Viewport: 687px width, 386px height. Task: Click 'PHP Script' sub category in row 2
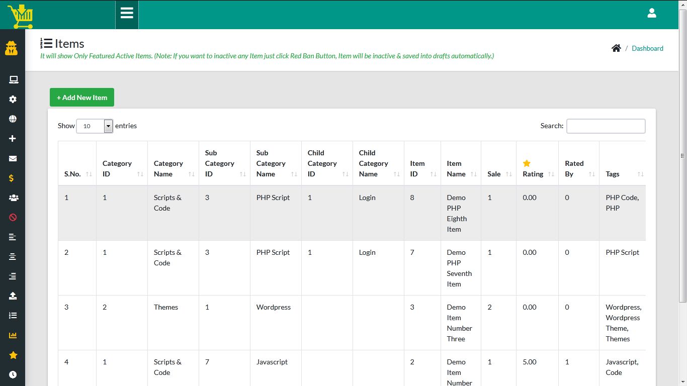pyautogui.click(x=276, y=268)
